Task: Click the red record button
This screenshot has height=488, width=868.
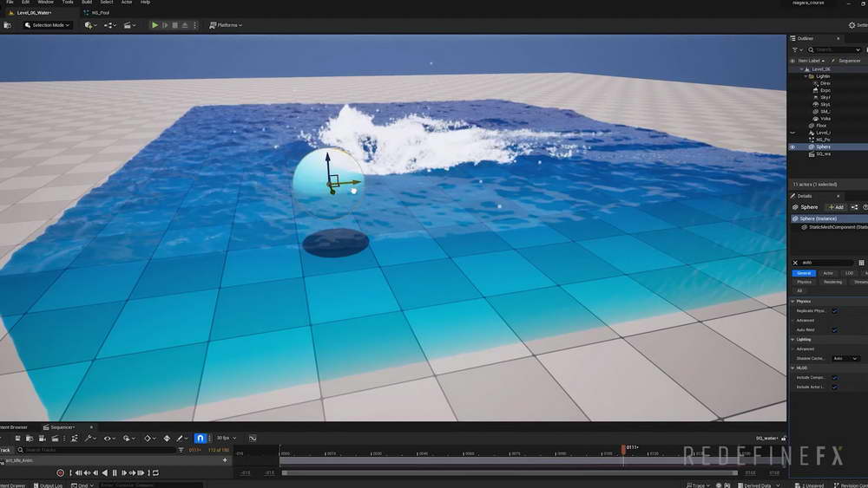Action: (x=60, y=473)
